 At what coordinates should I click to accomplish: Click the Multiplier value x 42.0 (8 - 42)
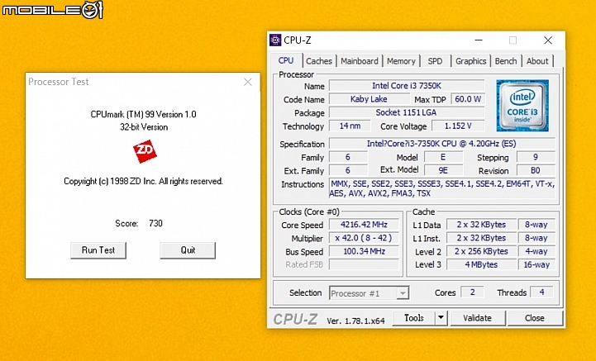coord(364,238)
